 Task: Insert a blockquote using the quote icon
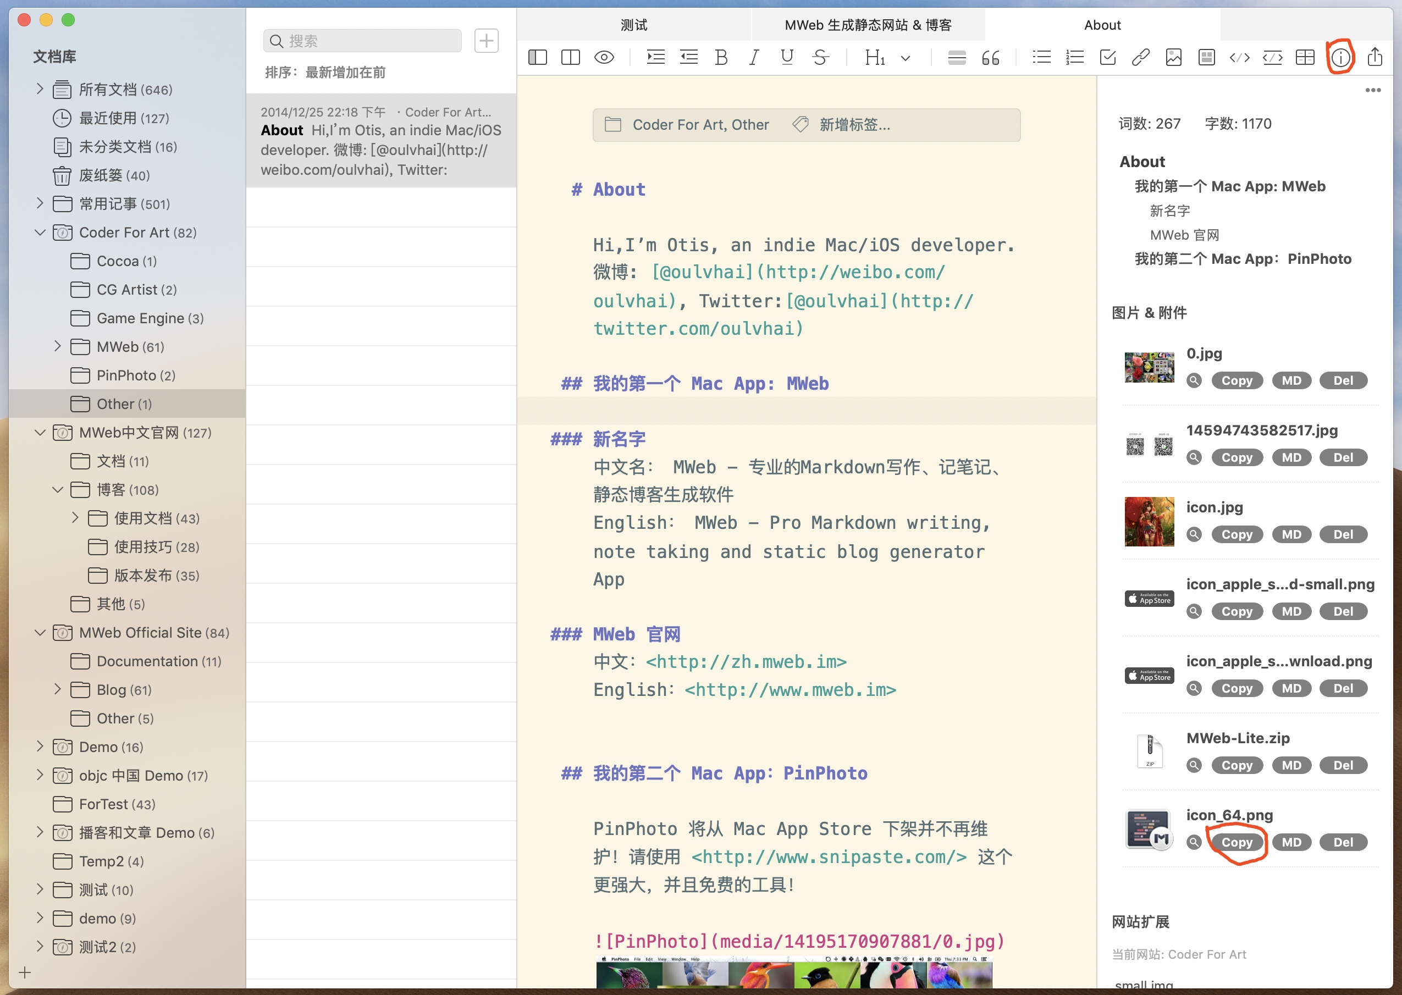coord(990,58)
